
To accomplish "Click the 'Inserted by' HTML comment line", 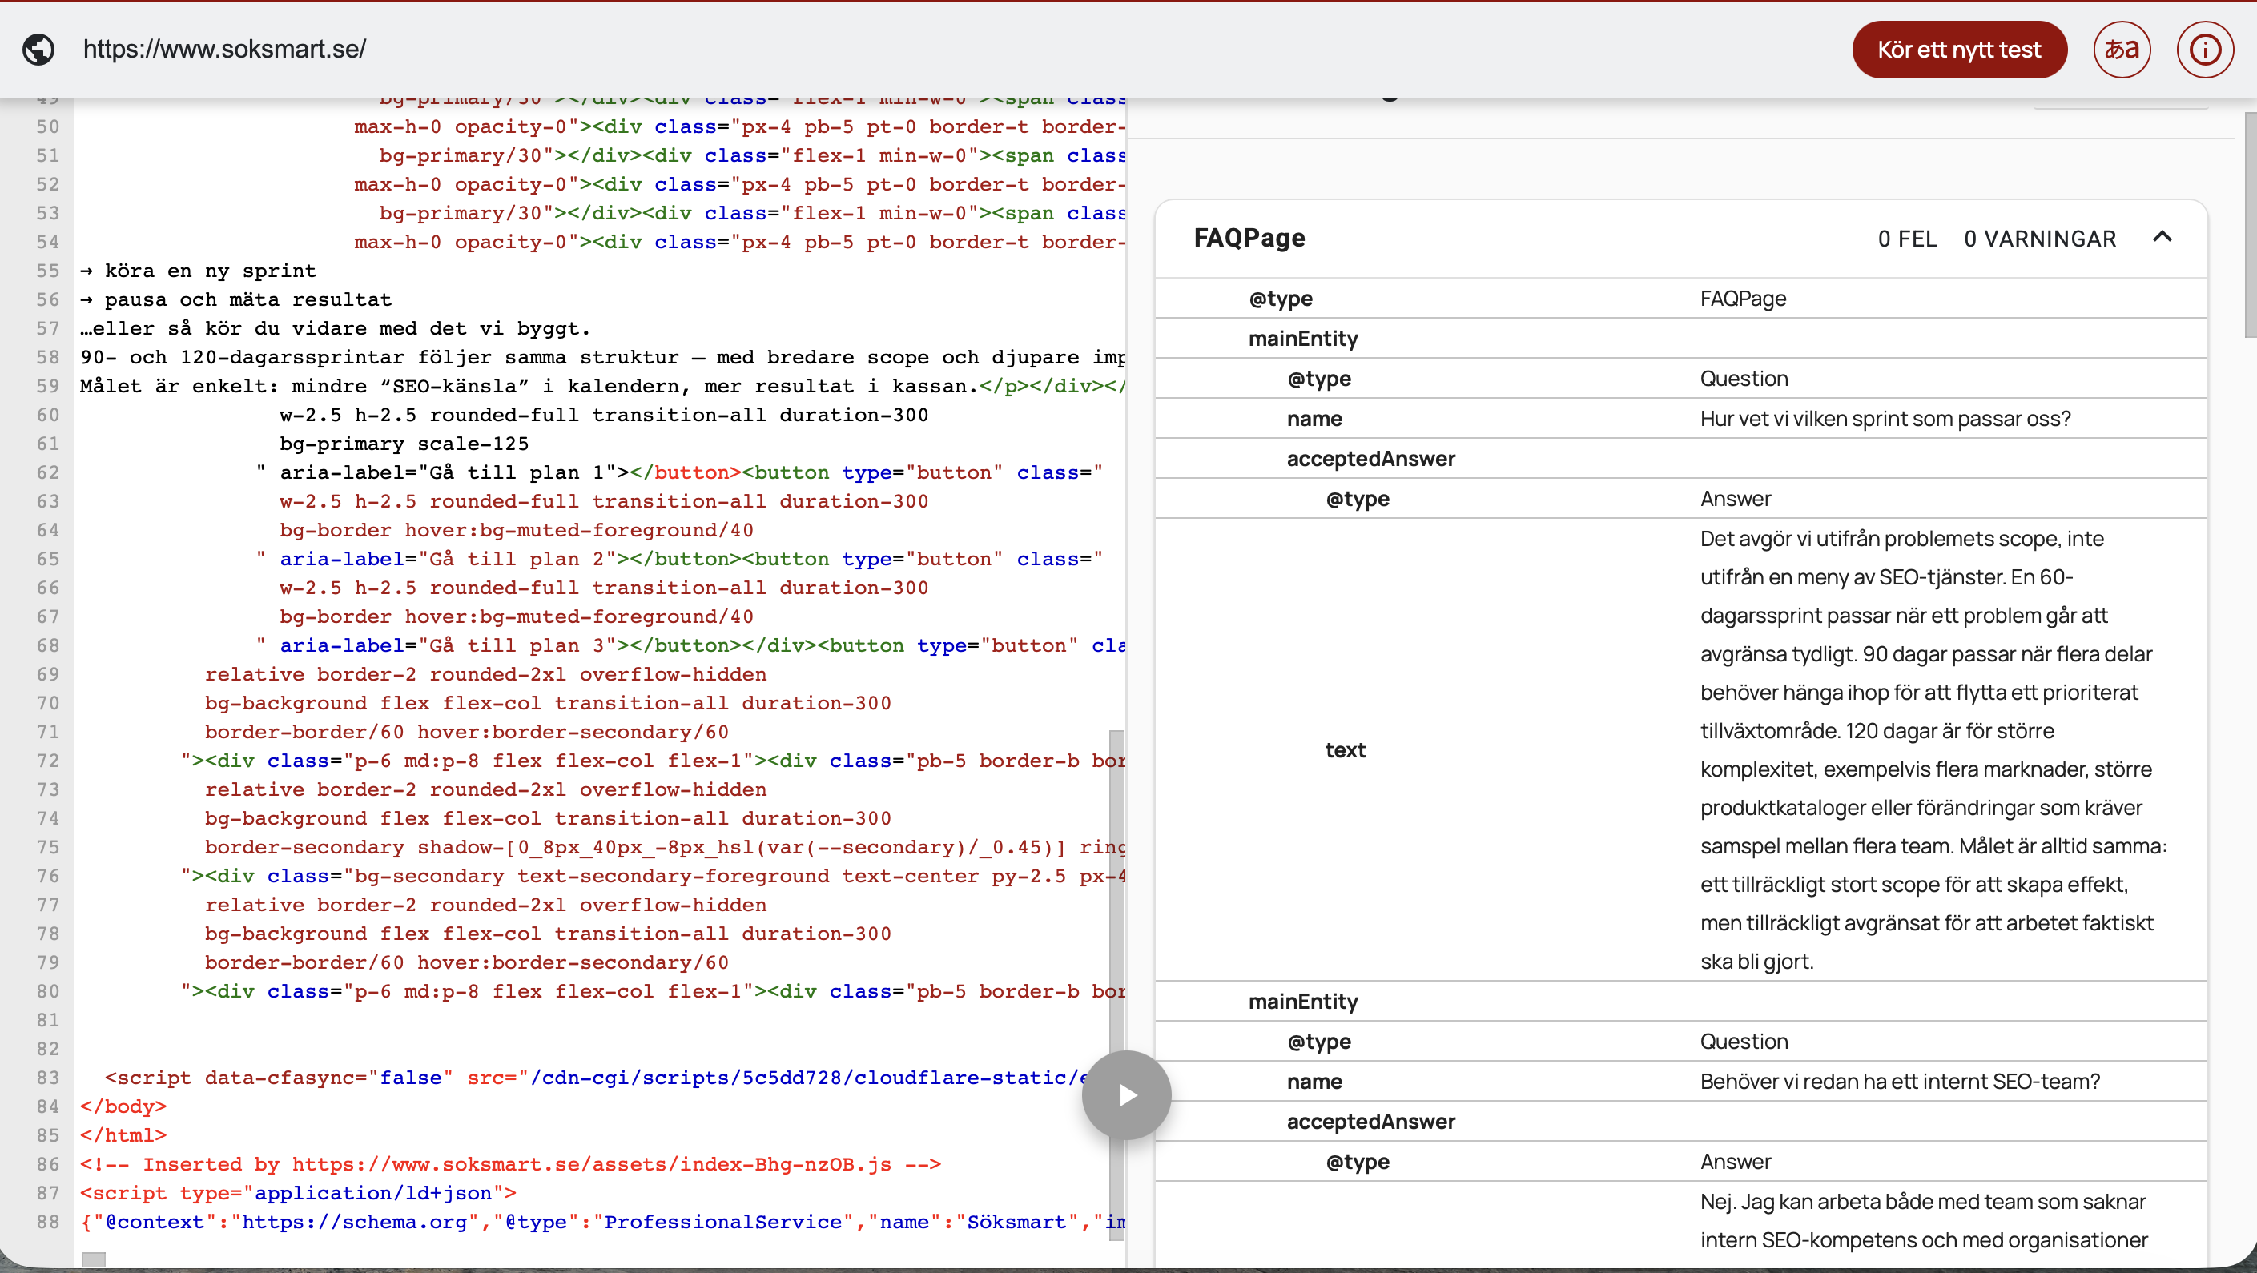I will (510, 1164).
